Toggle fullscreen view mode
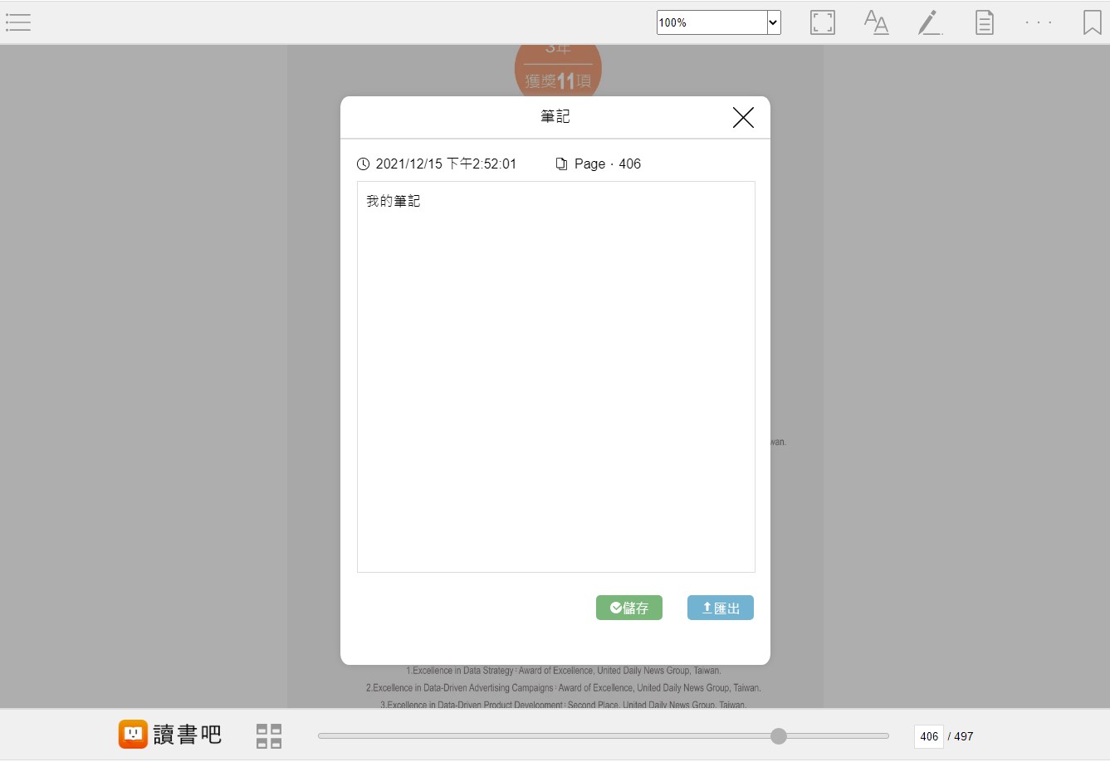The width and height of the screenshot is (1110, 762). [x=822, y=22]
